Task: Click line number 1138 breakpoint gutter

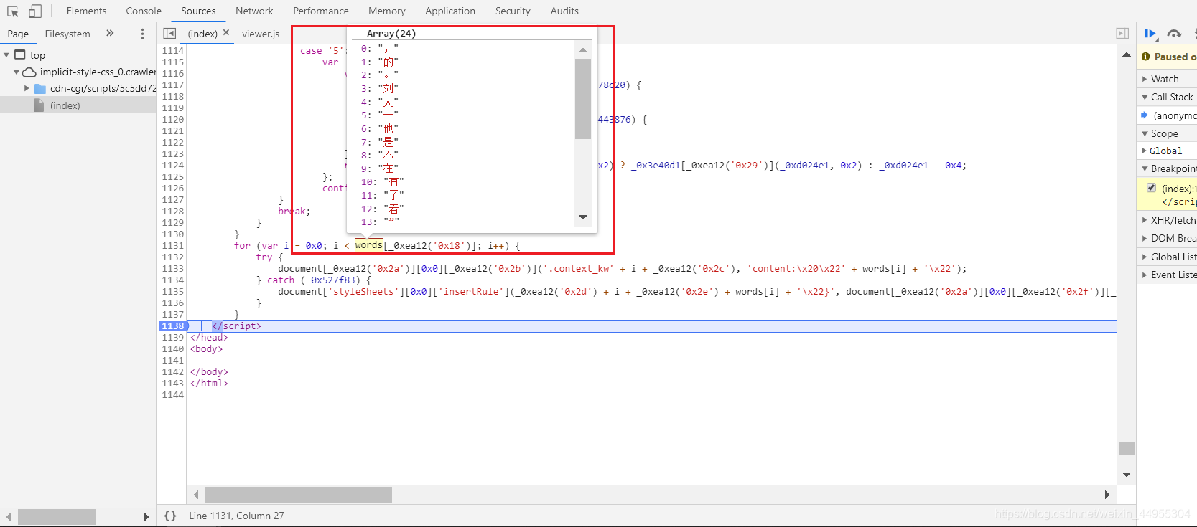Action: point(172,326)
